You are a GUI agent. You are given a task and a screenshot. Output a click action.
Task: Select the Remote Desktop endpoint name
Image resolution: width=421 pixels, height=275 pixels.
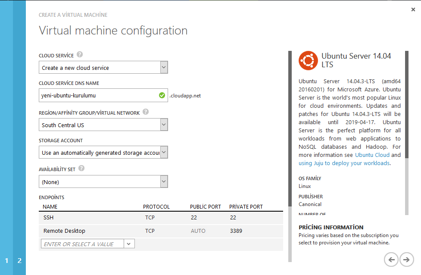[64, 231]
